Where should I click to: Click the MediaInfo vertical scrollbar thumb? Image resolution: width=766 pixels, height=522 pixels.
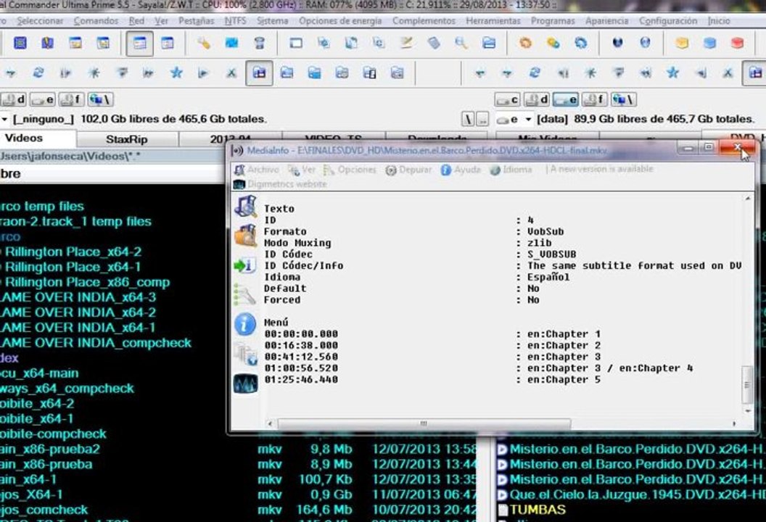(747, 384)
